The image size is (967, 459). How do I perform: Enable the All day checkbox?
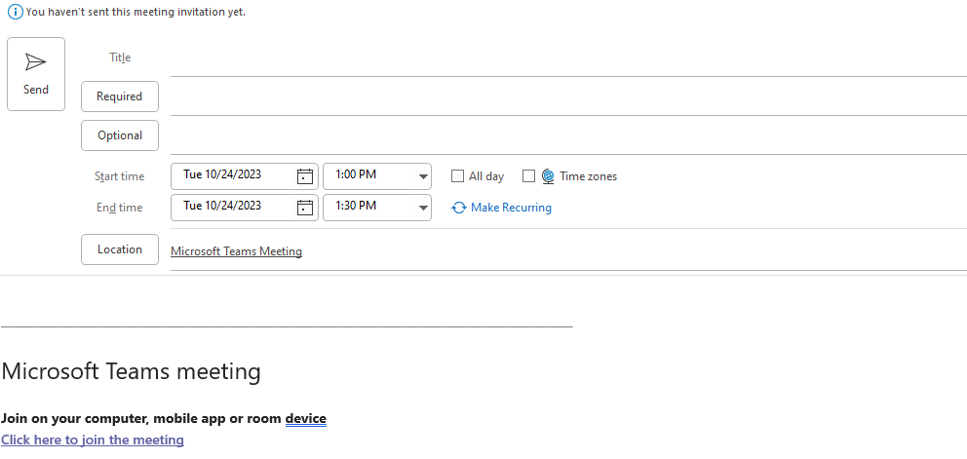[457, 176]
